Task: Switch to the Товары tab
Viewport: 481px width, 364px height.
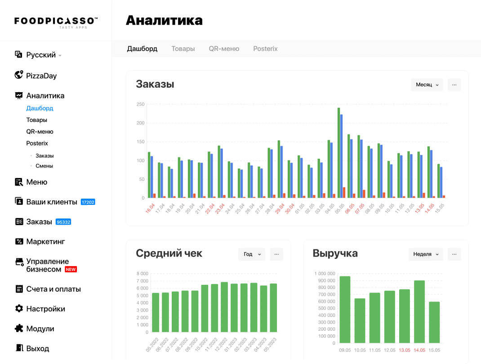Action: click(x=183, y=49)
